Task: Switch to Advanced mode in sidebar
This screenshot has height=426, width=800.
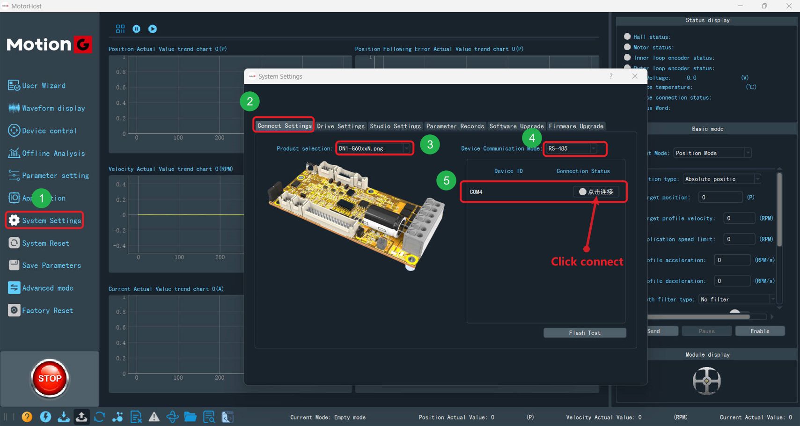Action: coord(41,288)
